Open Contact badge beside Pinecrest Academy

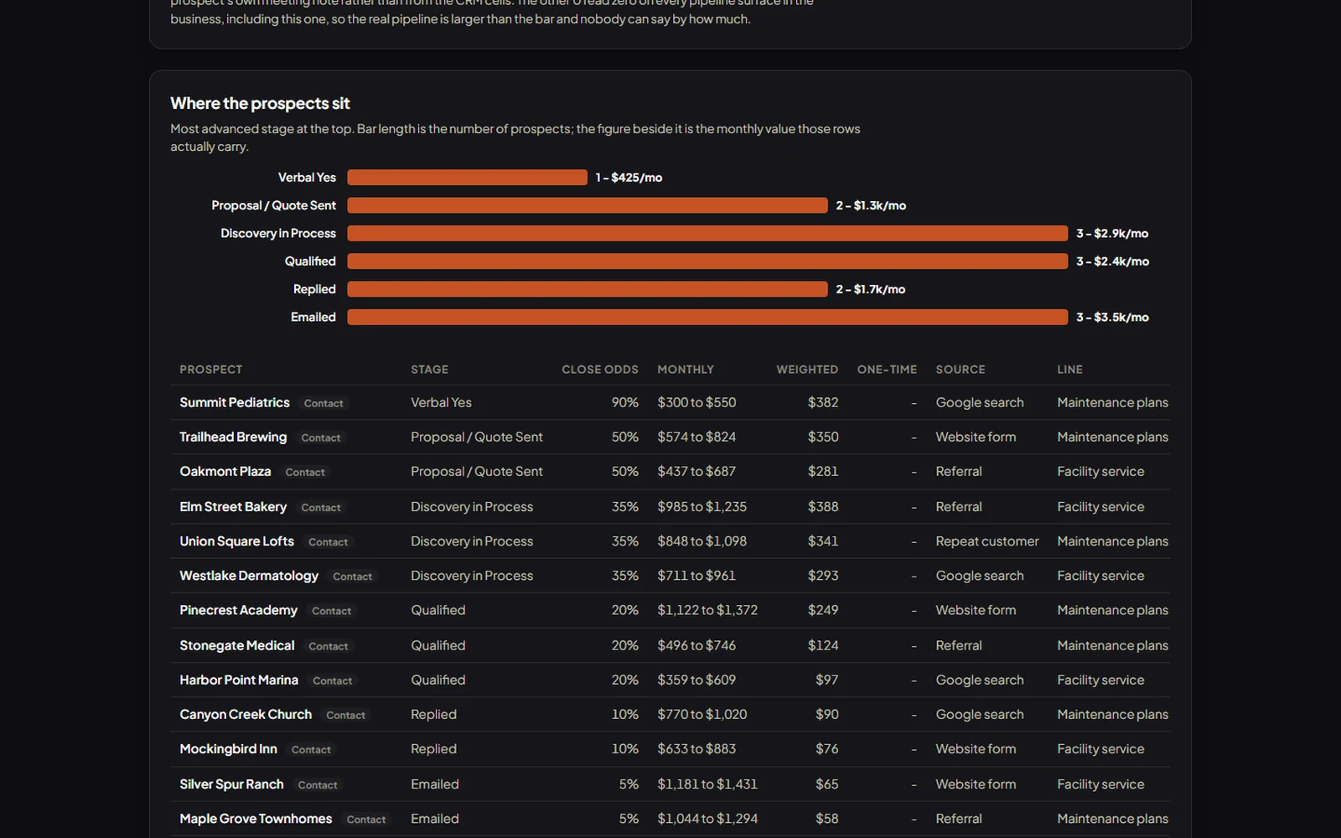332,611
